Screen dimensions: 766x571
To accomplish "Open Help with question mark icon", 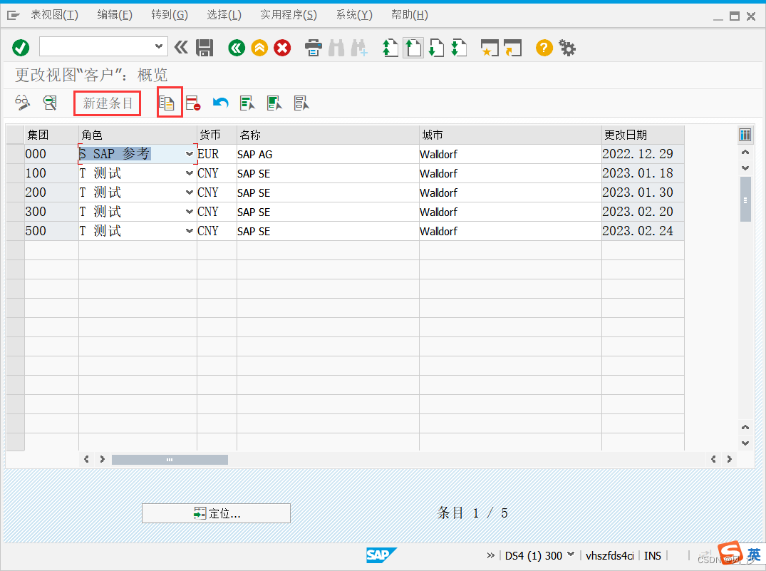I will pos(544,48).
